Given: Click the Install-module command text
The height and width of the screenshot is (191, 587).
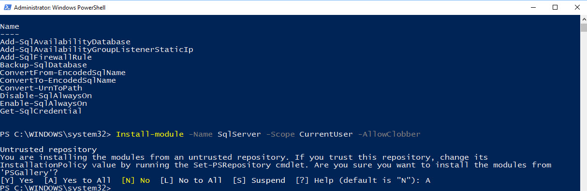Looking at the screenshot, I should (150, 134).
